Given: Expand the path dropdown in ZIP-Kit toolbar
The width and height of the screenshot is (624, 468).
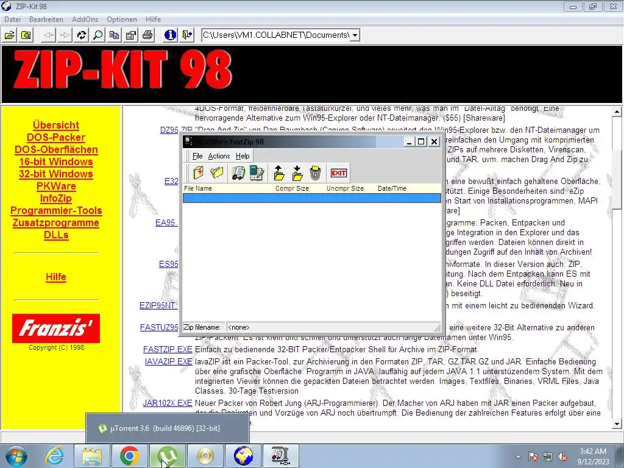Looking at the screenshot, I should point(355,35).
